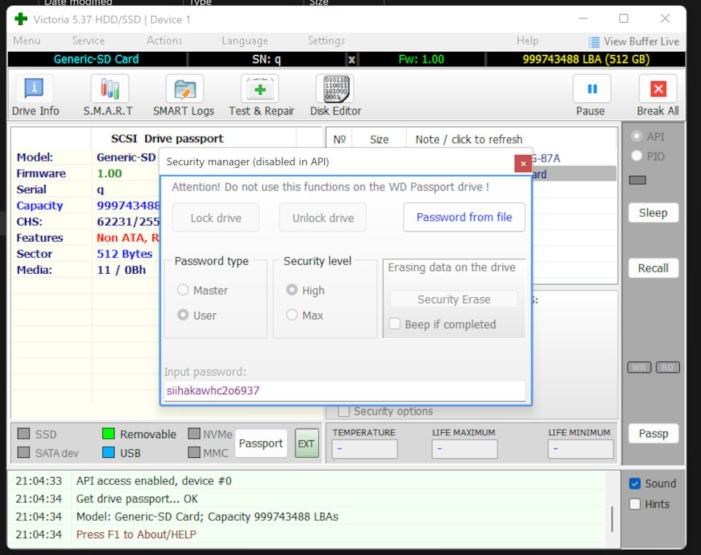Click Password from file button
Image resolution: width=701 pixels, height=555 pixels.
464,218
